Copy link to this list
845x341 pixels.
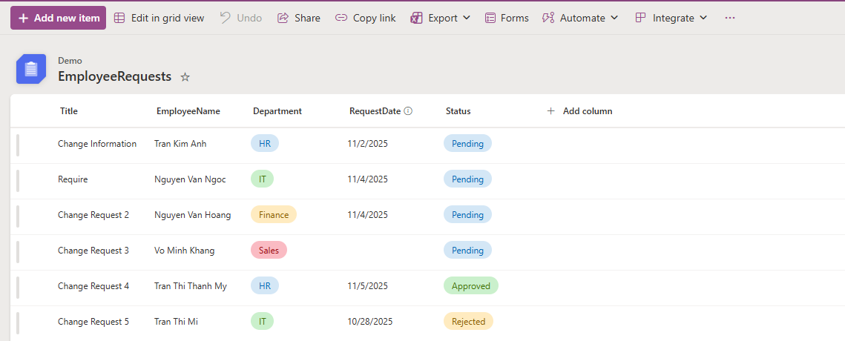(365, 18)
